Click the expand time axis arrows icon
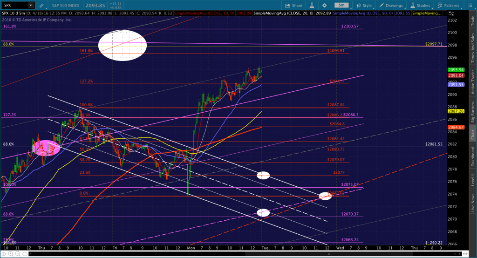The height and width of the screenshot is (258, 477). point(466,254)
